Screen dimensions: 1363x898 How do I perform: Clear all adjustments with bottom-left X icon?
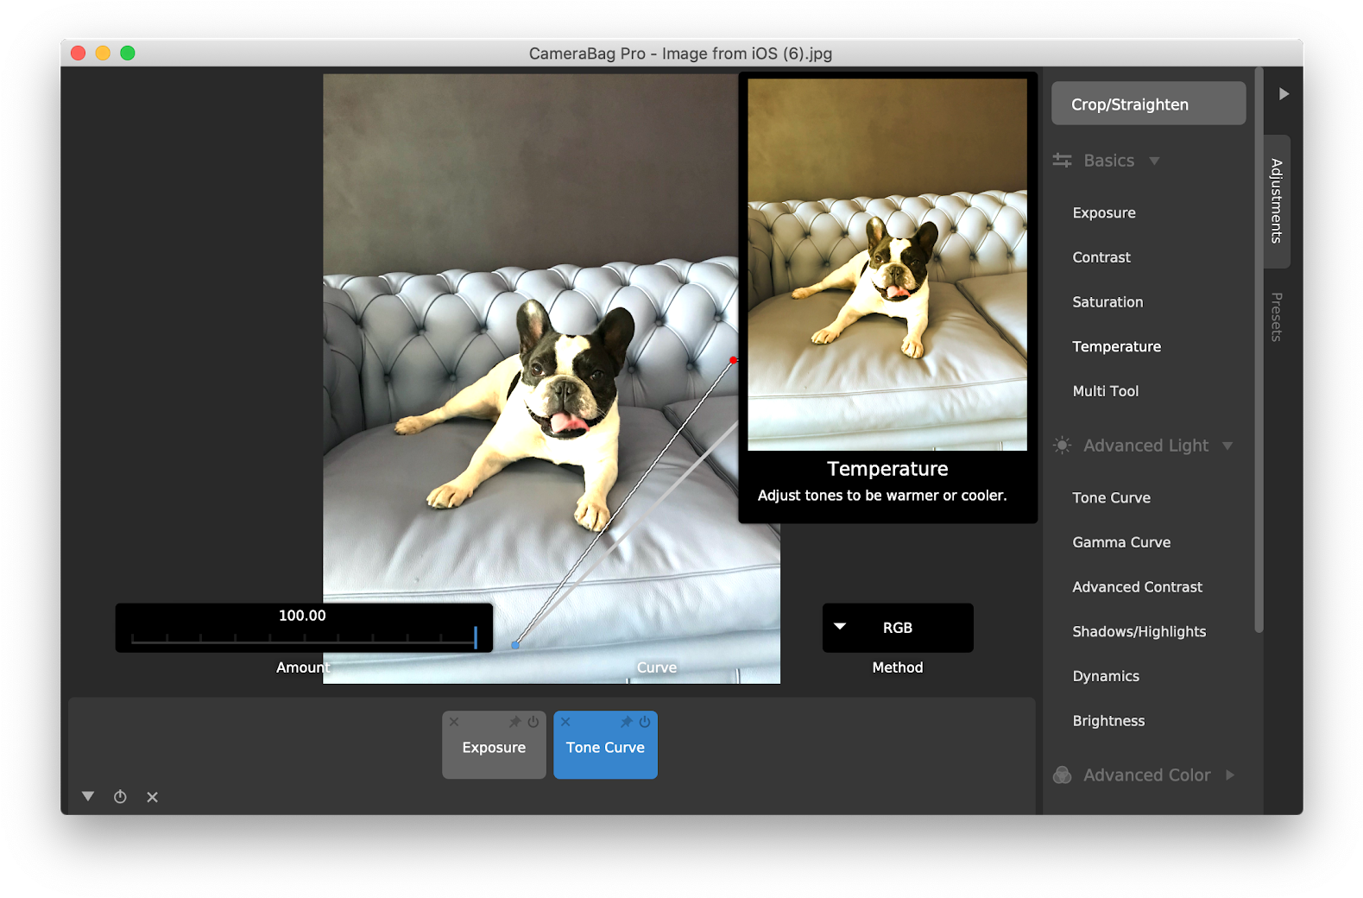(152, 797)
